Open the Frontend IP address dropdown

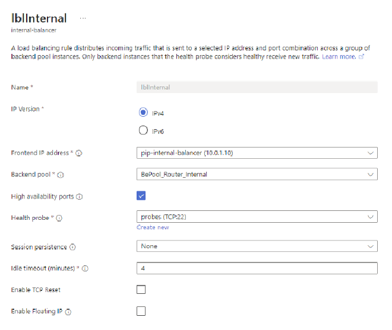point(257,153)
